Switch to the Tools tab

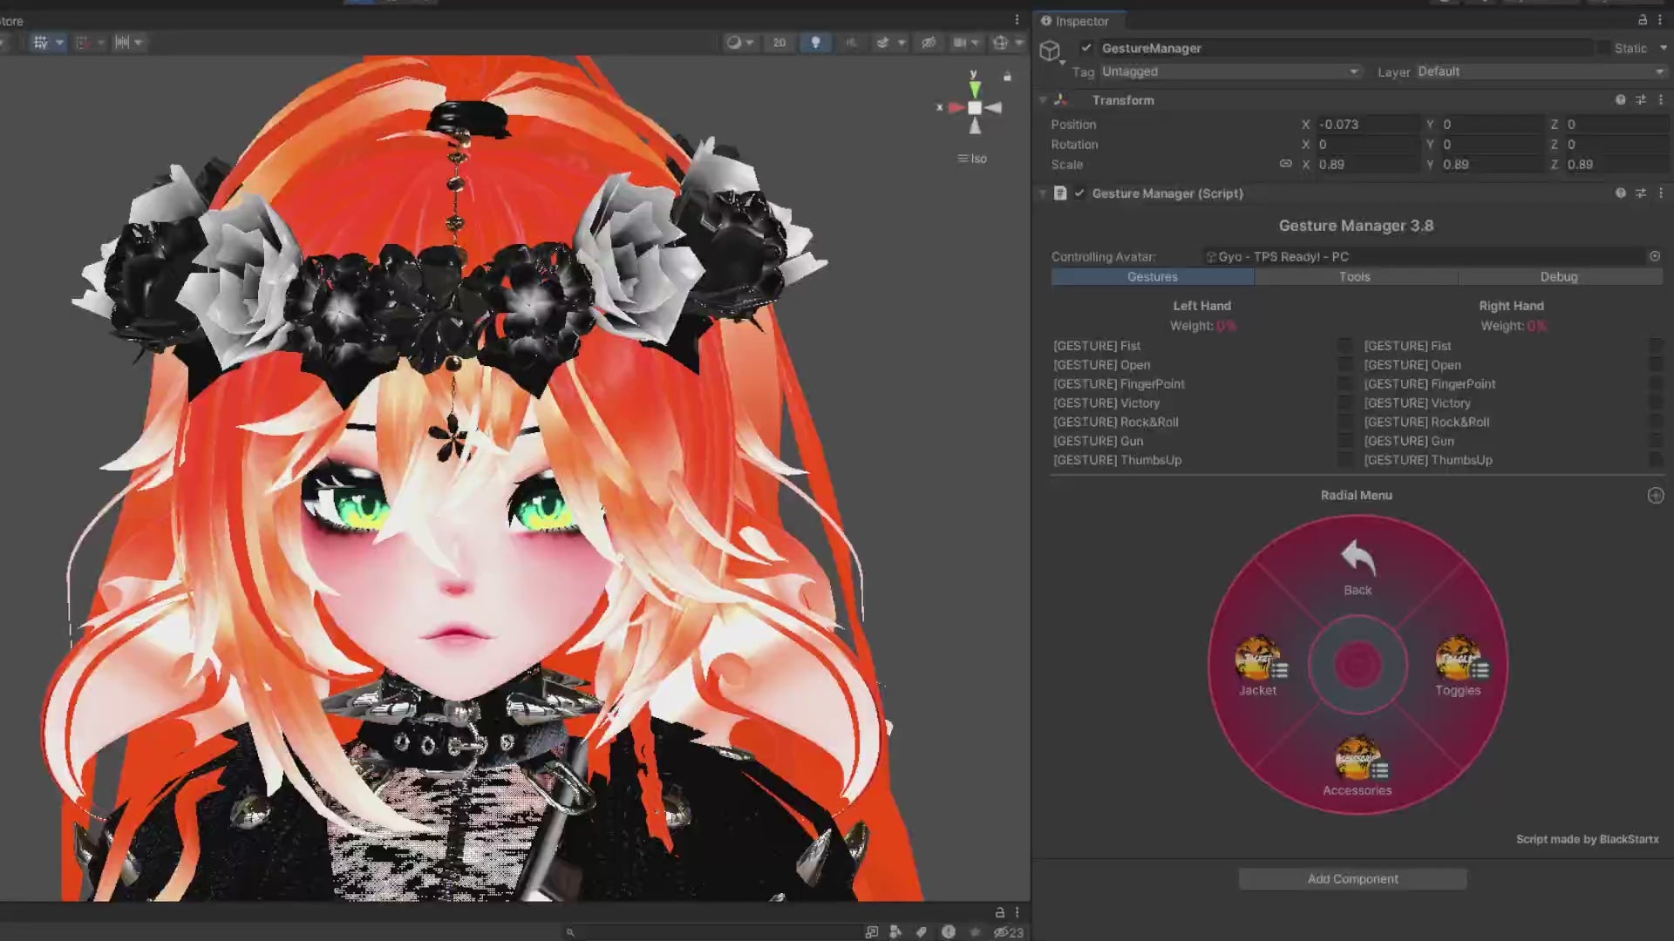coord(1355,277)
